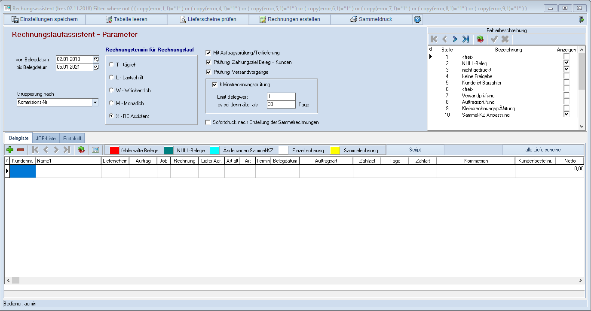Click the red minus delete-record icon
The image size is (591, 311).
(21, 150)
